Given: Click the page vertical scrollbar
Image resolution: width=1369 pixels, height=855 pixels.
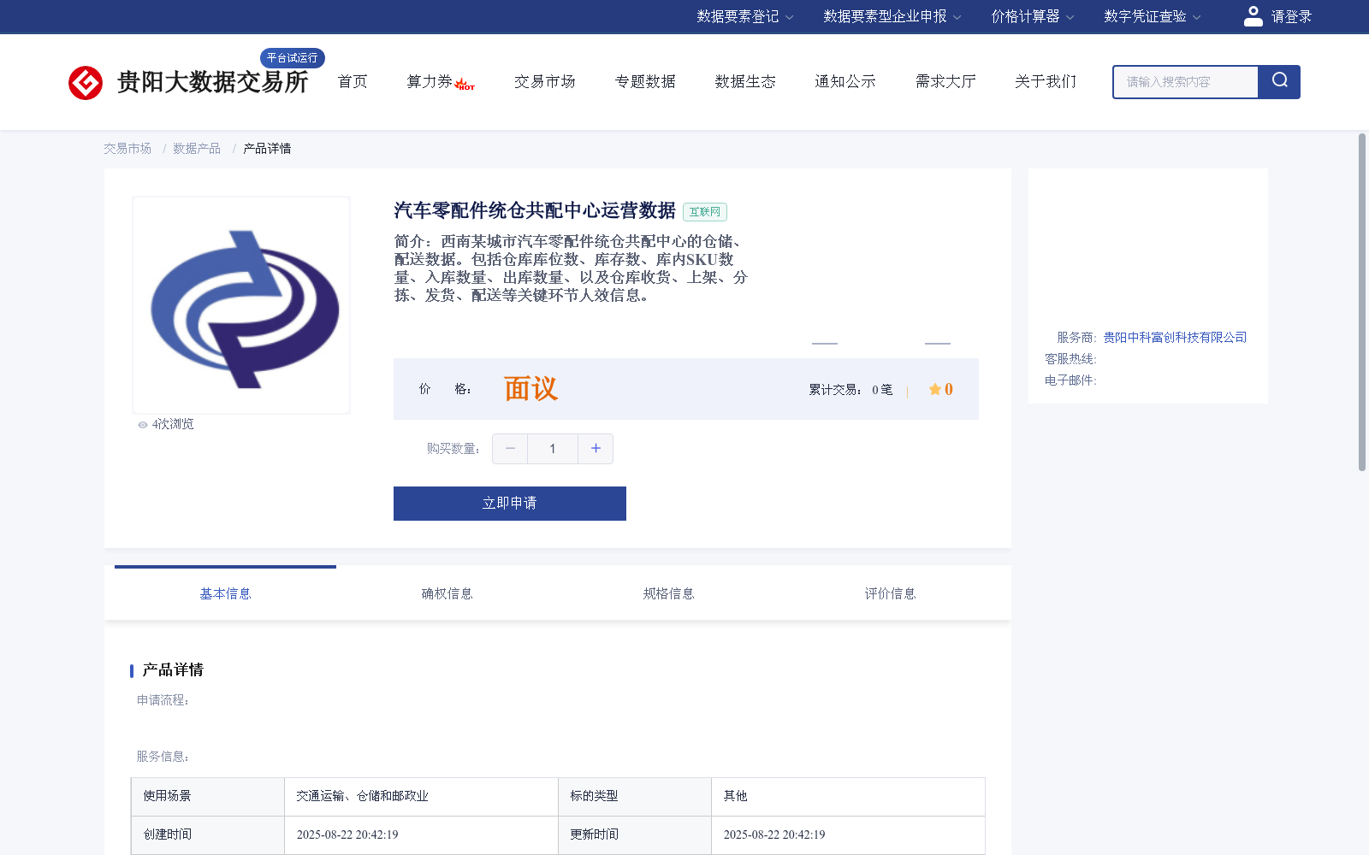Looking at the screenshot, I should tap(1362, 302).
